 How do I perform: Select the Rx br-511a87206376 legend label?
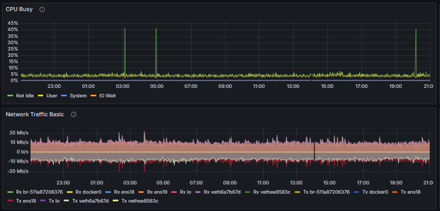(x=39, y=192)
